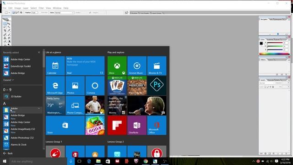Viewport: 293px width, 165px height.
Task: Select the Brush tool
Action: pyautogui.click(x=9, y=35)
